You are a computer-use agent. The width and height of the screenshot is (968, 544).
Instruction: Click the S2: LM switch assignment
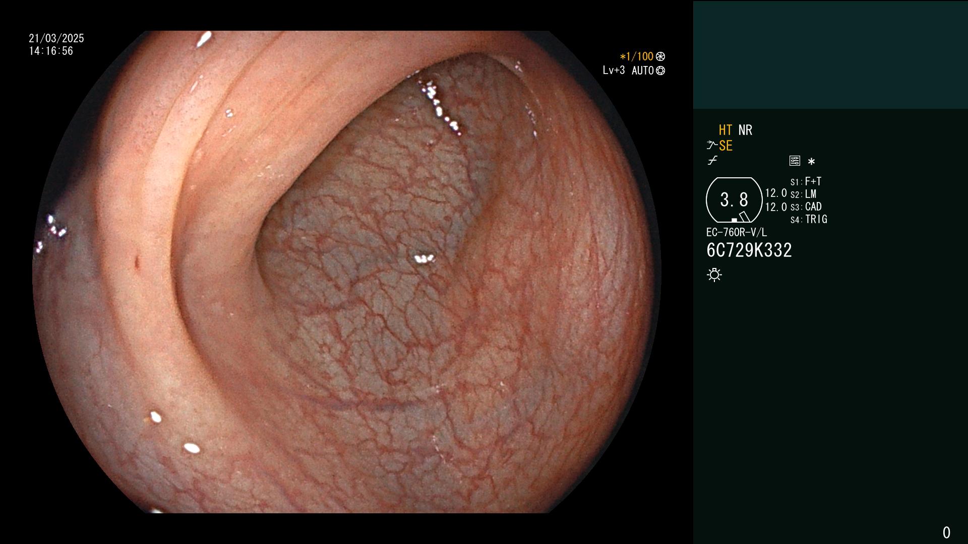point(803,194)
